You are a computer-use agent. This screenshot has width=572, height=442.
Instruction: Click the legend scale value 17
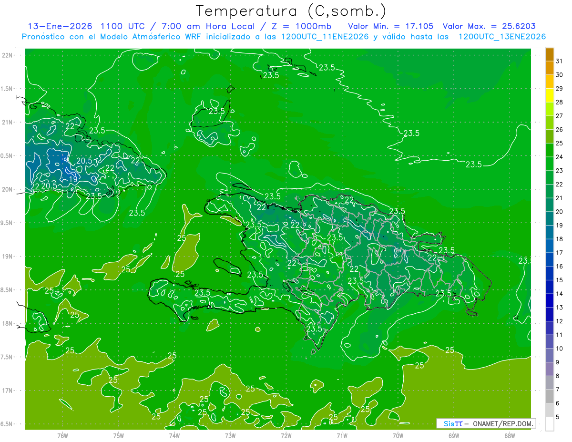(x=560, y=252)
